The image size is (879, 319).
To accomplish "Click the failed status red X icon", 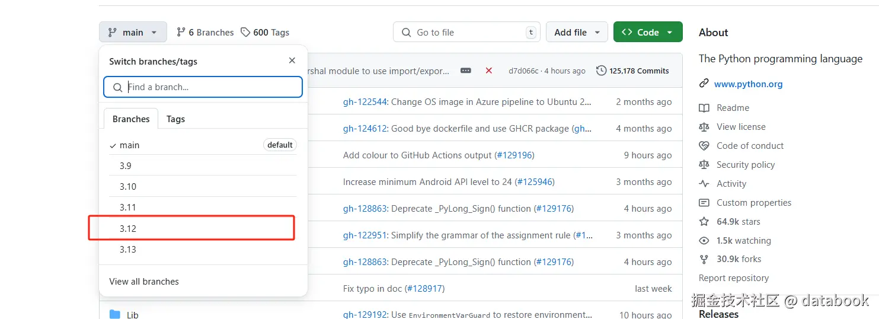I will coord(488,71).
